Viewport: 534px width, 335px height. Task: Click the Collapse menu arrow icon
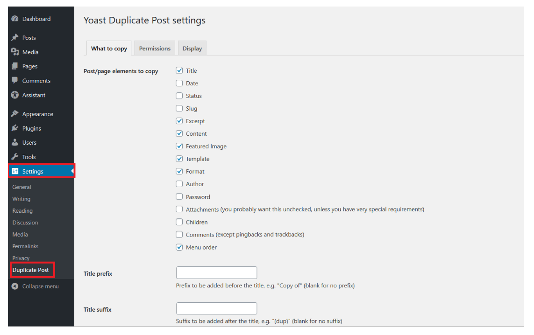[14, 286]
